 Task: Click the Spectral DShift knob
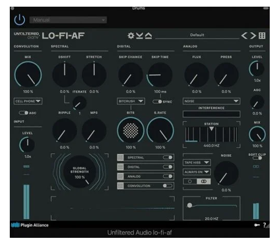click(64, 75)
